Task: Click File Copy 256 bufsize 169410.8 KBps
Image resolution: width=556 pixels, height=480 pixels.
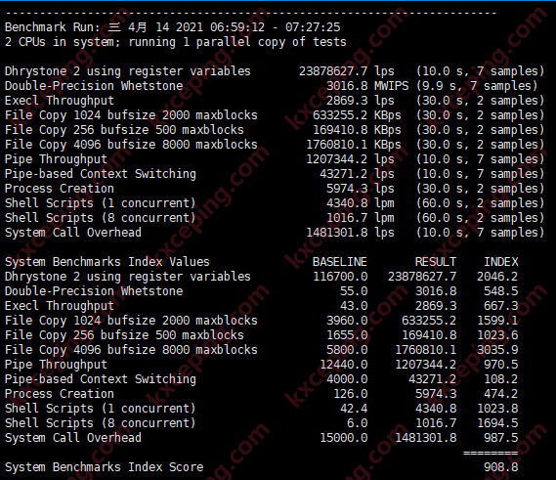Action: pyautogui.click(x=357, y=130)
